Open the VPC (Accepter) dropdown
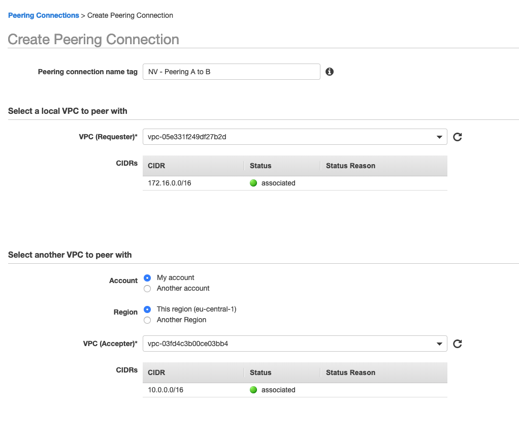This screenshot has height=435, width=519. pos(295,344)
